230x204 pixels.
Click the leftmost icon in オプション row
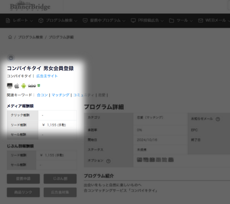click(x=139, y=160)
